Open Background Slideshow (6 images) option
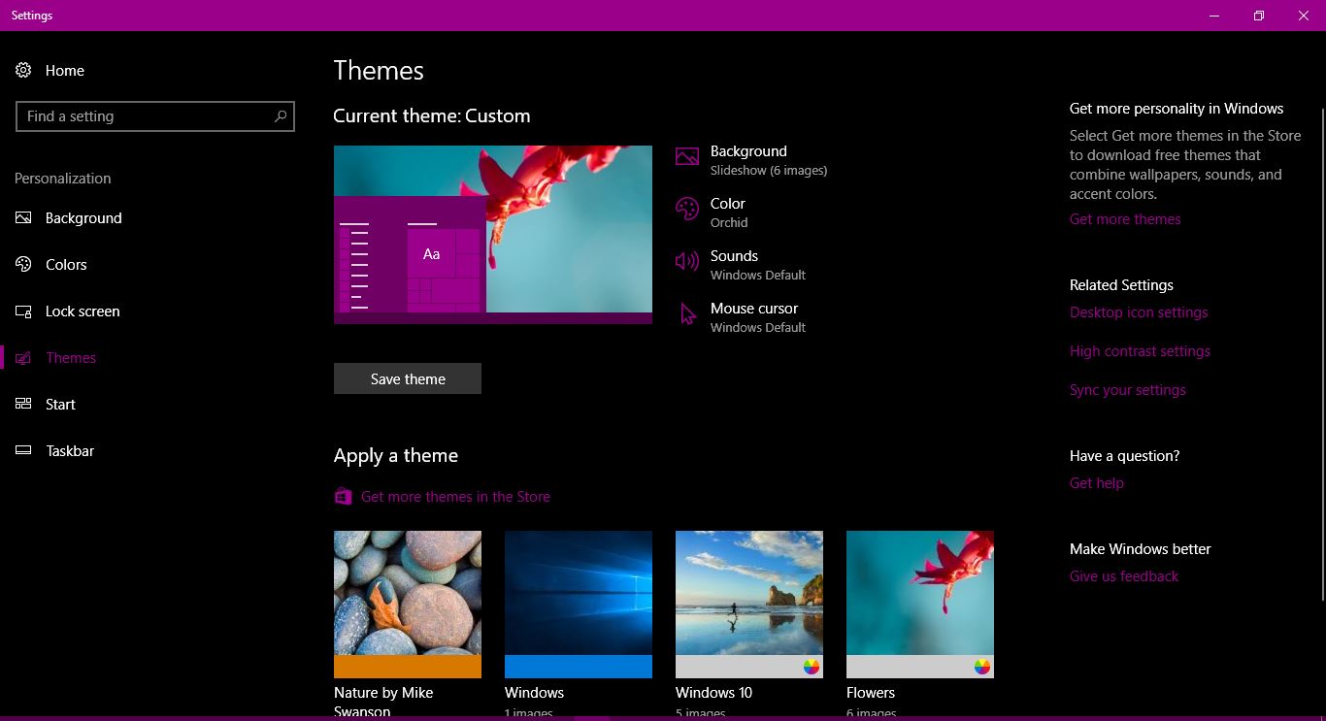Viewport: 1326px width, 721px height. tap(753, 160)
